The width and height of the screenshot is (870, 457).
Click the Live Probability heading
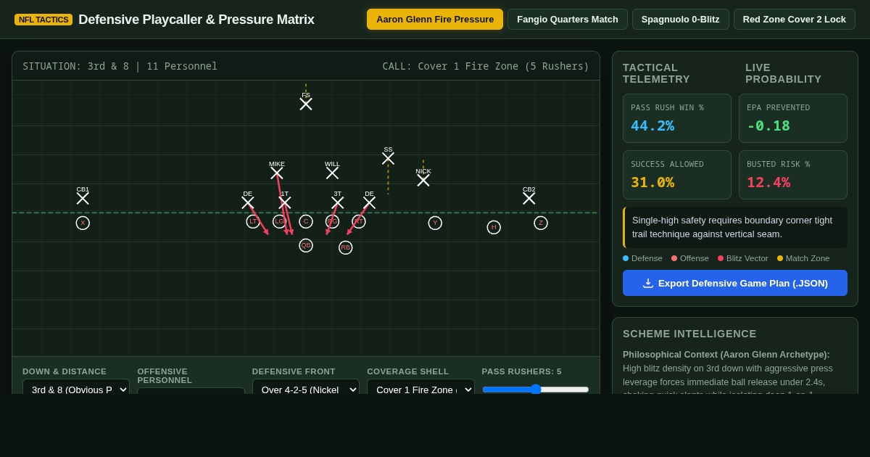click(x=784, y=73)
